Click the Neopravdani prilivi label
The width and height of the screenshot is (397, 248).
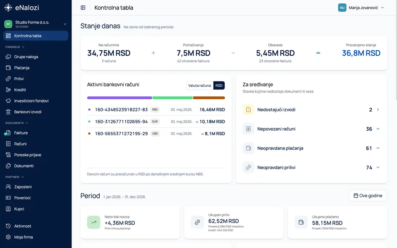point(276,167)
